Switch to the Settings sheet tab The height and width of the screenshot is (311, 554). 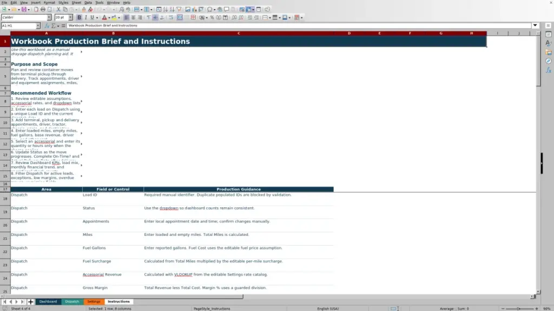coord(94,301)
